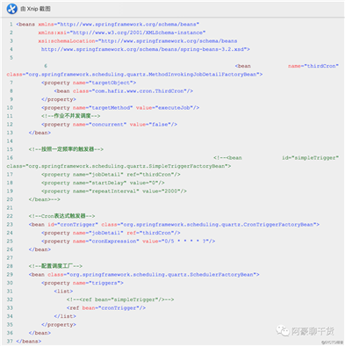Click the name="thirdCron" attribute on line 6
345x346 pixels.
pos(313,66)
